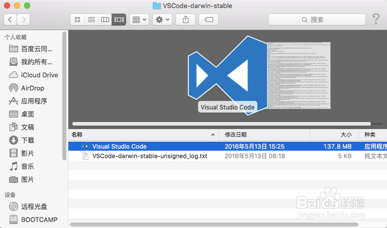This screenshot has height=228, width=387.
Task: Click the 下载 download arrow icon
Action: pyautogui.click(x=14, y=140)
